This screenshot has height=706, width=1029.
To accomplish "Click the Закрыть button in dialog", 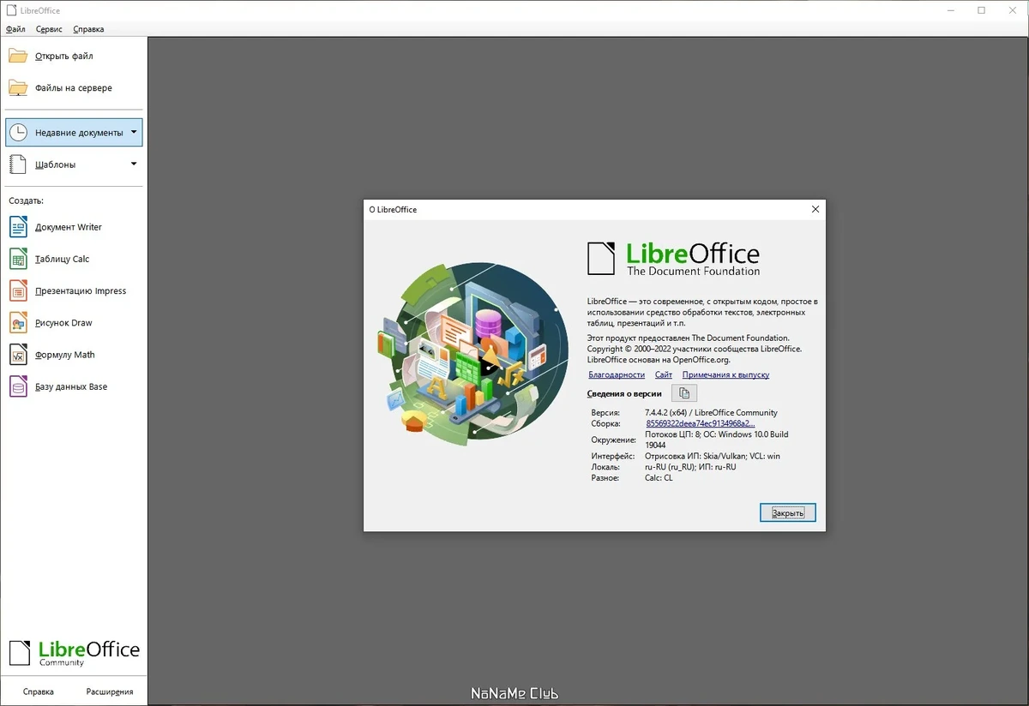I will [787, 512].
